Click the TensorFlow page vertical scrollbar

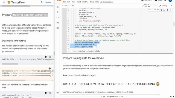[54, 53]
